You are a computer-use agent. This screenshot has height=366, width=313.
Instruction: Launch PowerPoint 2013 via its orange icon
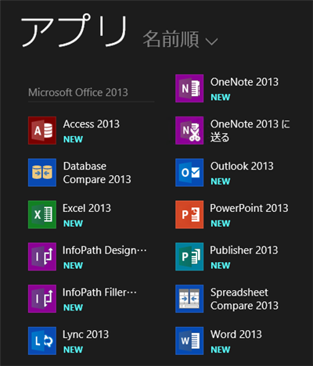tap(189, 214)
